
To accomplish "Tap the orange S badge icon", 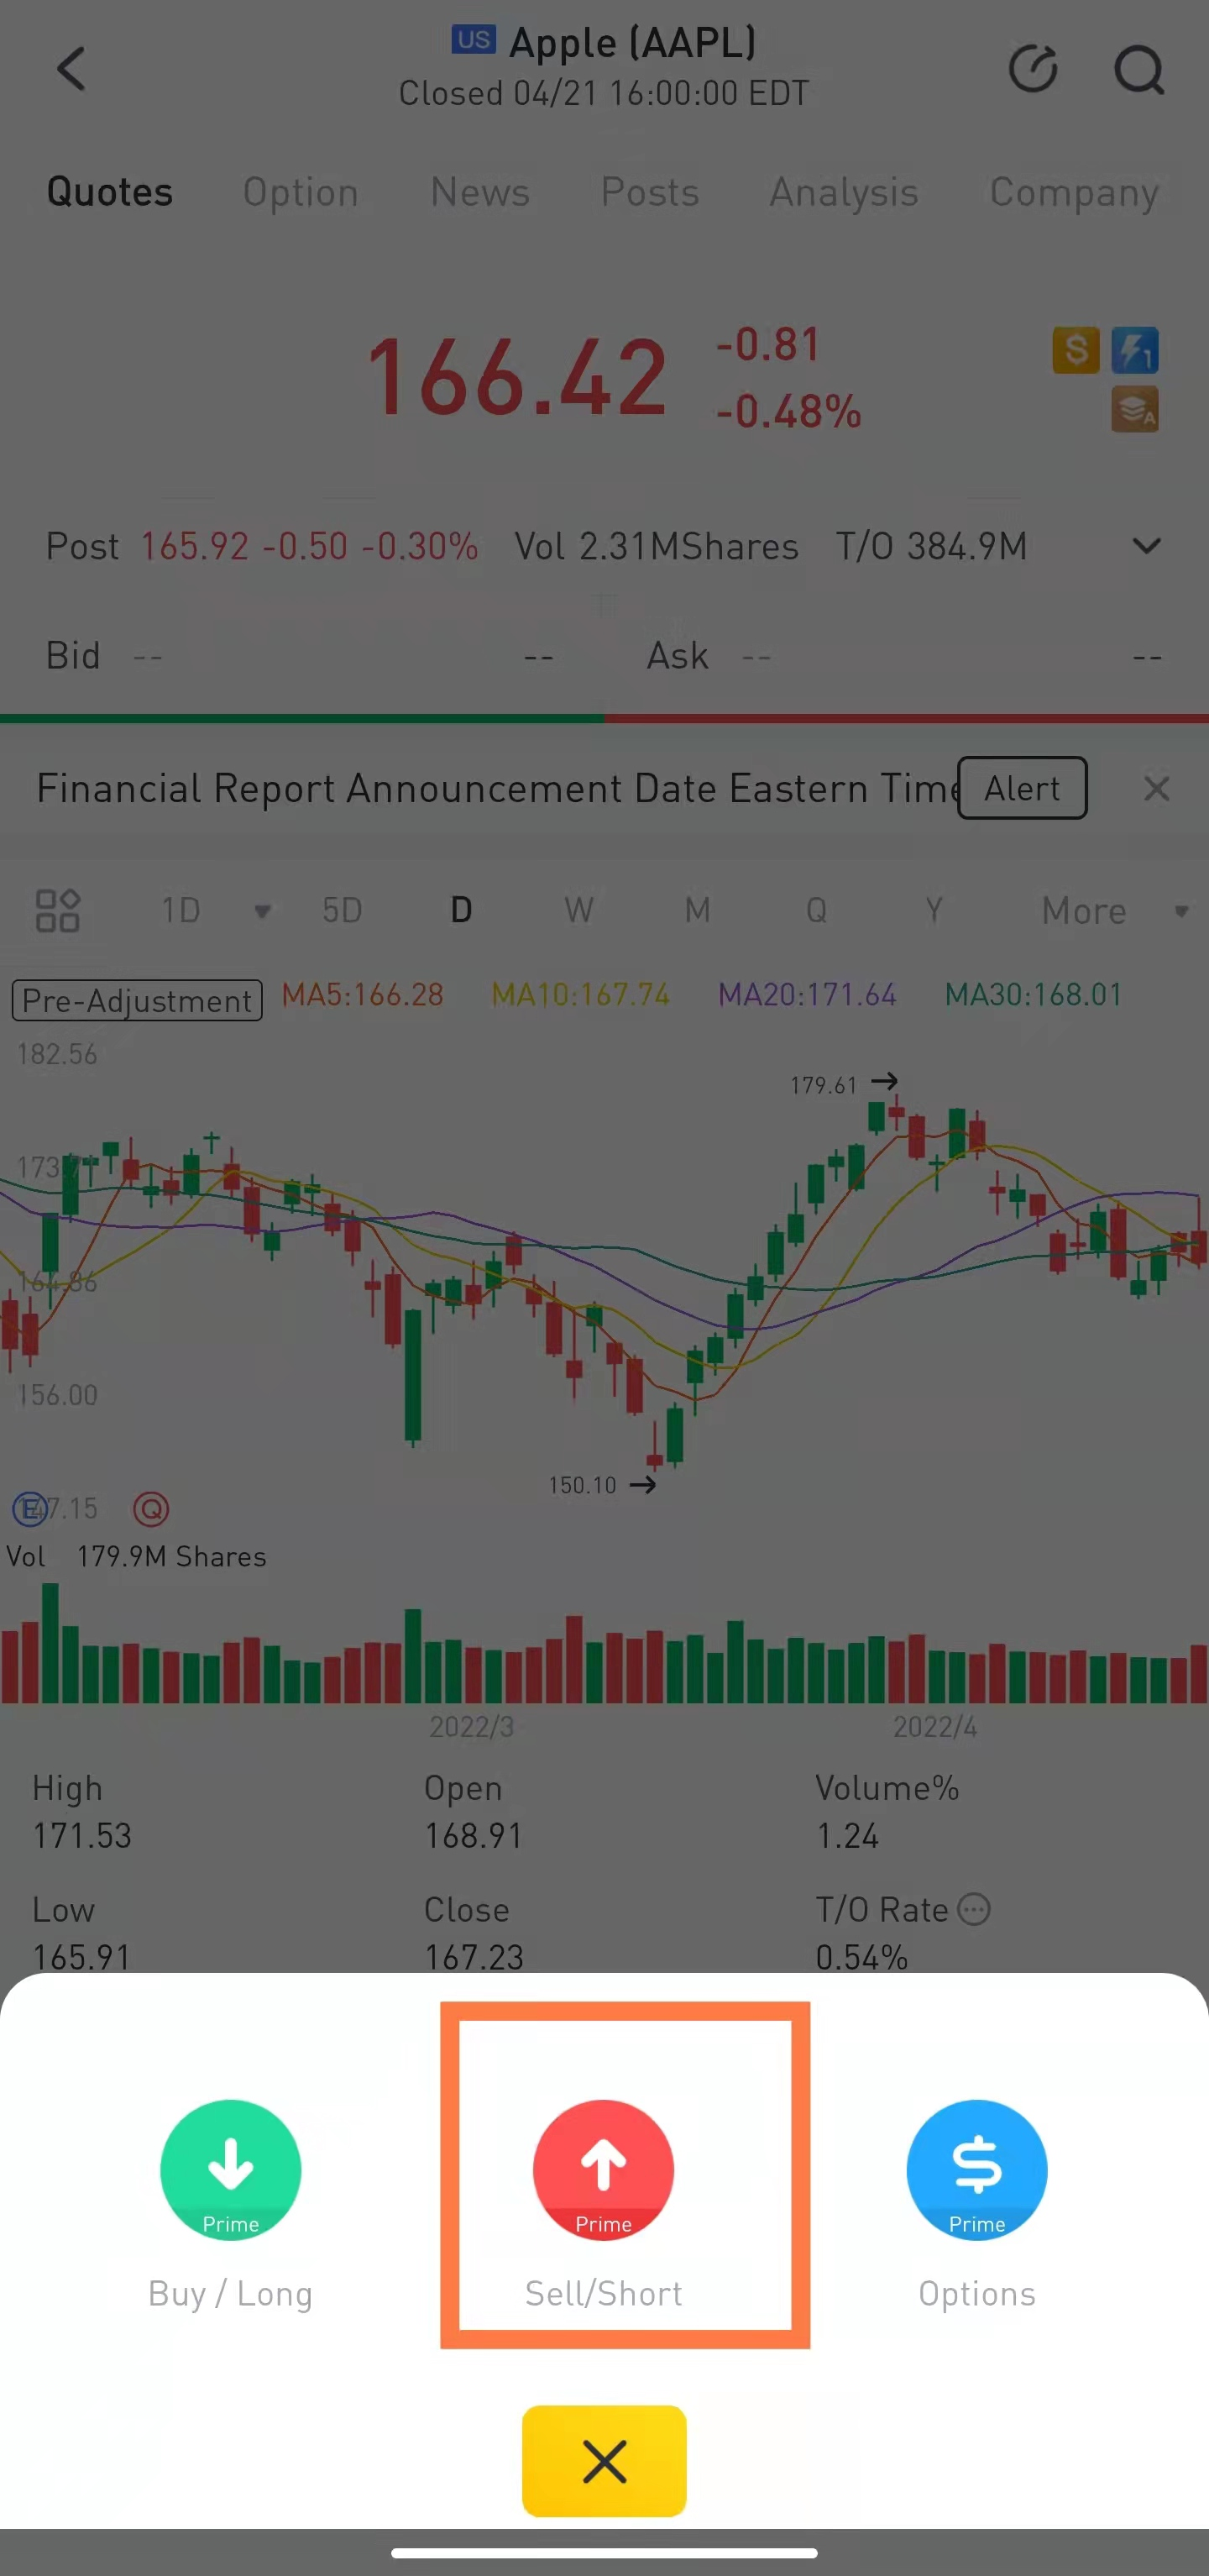I will click(x=1075, y=350).
